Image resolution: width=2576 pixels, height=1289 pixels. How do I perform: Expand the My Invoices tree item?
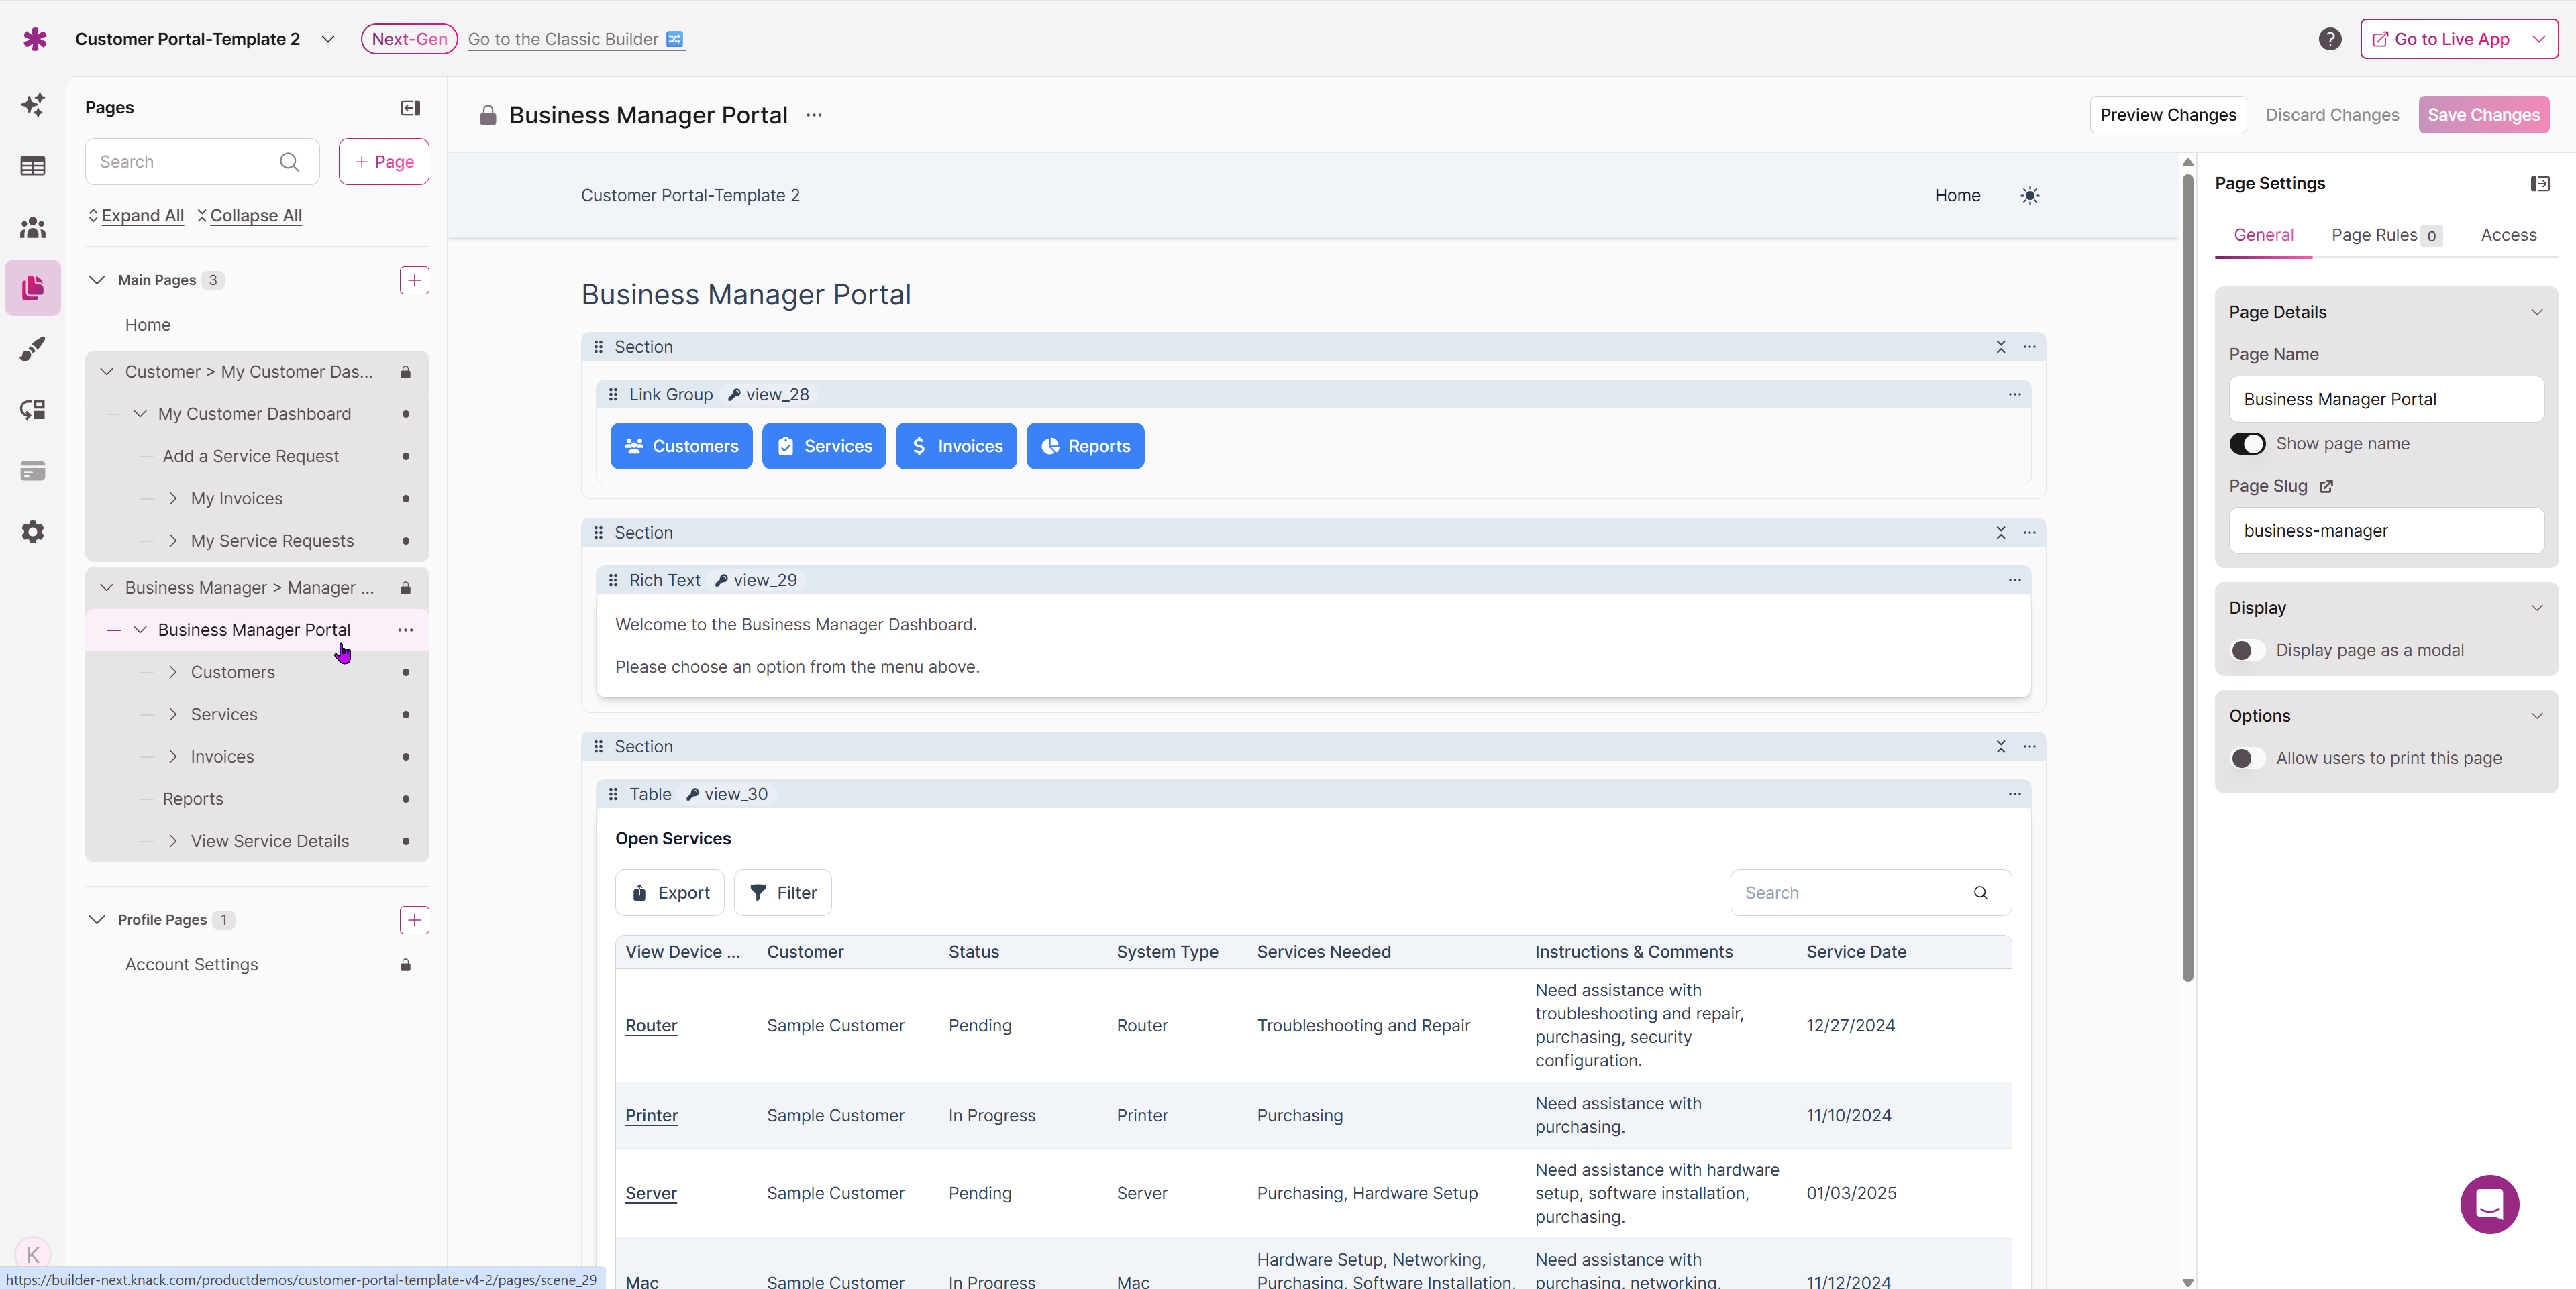click(x=173, y=498)
